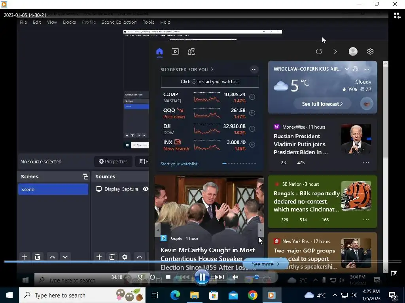Open the OBS File menu
This screenshot has height=303, width=405.
23,22
